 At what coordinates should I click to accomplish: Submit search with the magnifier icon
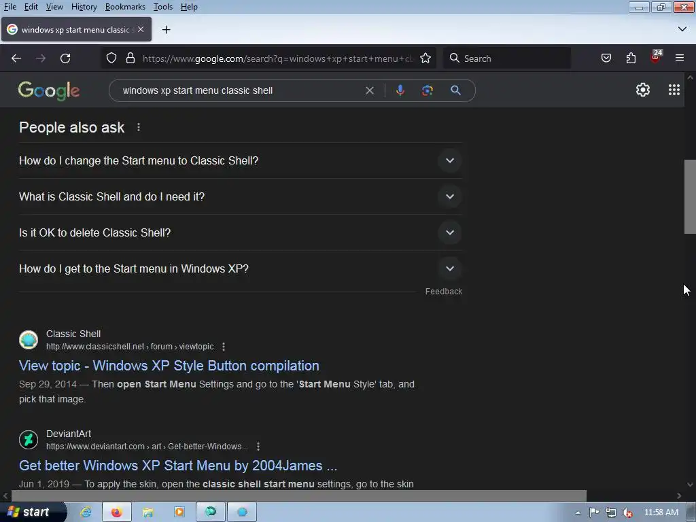455,90
